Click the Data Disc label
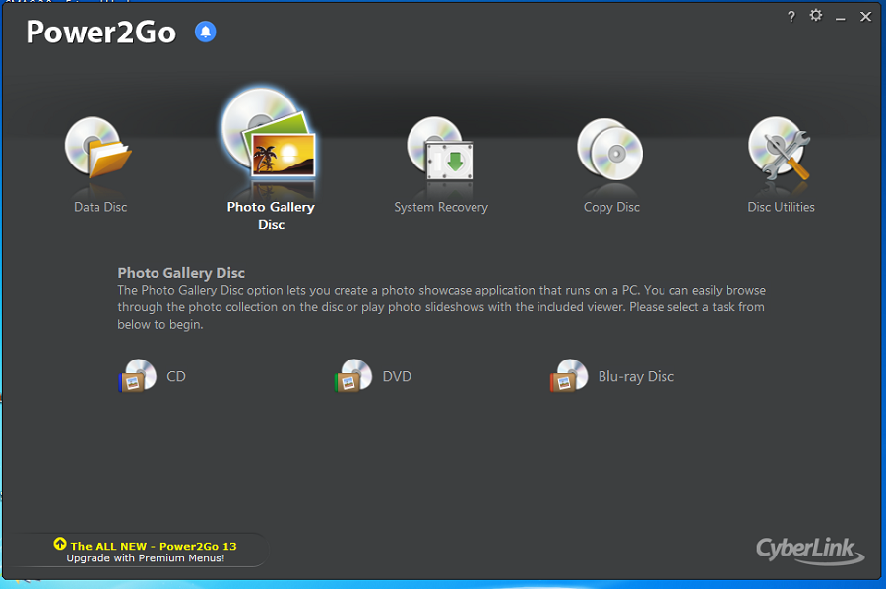 click(100, 207)
